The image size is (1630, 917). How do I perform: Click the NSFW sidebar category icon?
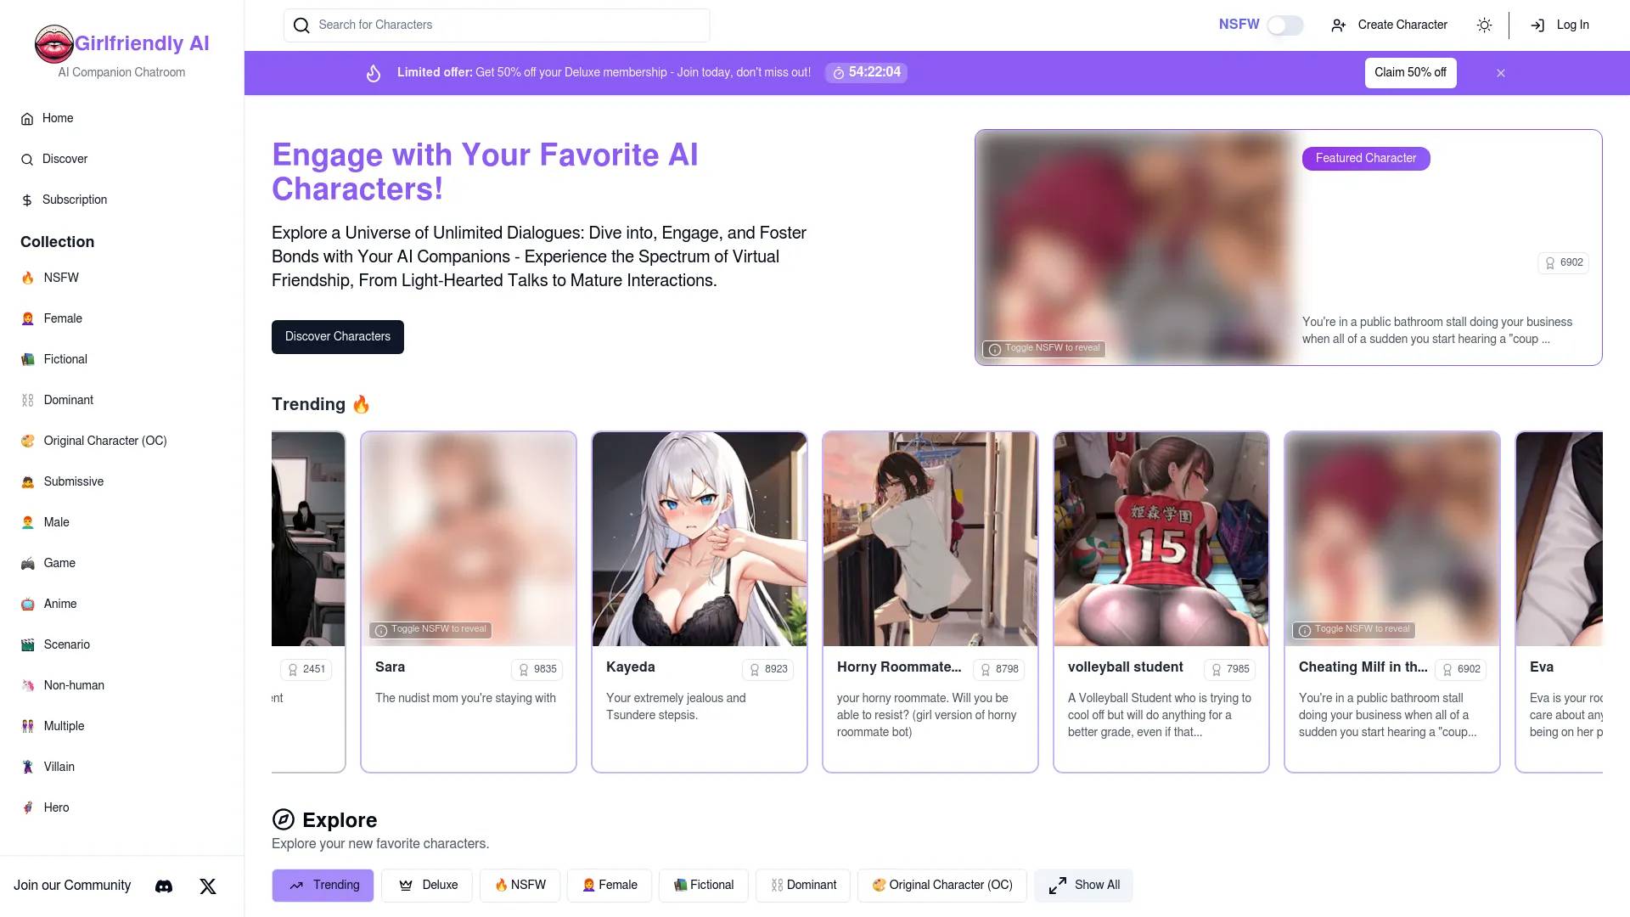point(27,278)
